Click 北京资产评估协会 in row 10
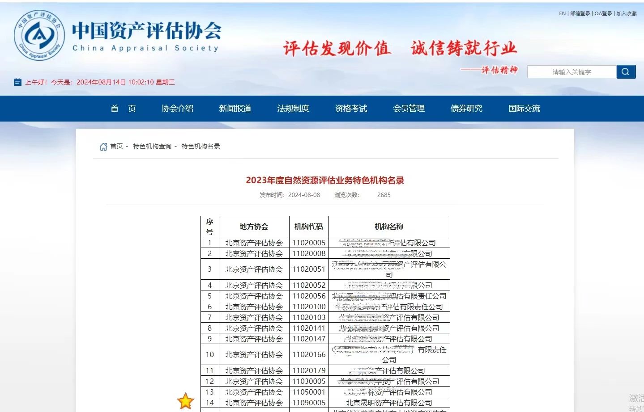The width and height of the screenshot is (644, 412). click(x=254, y=354)
